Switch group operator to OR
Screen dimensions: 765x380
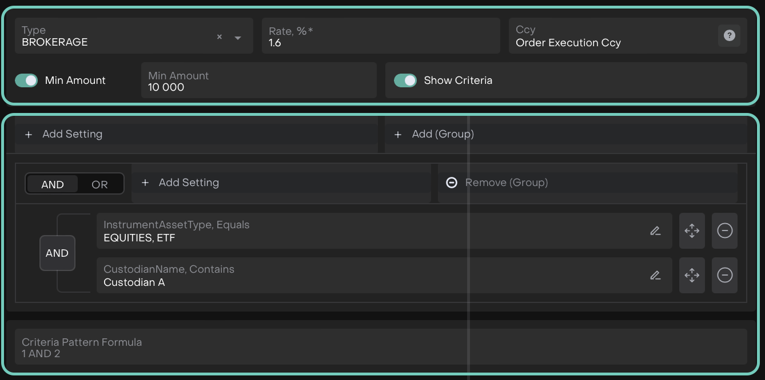(x=99, y=184)
